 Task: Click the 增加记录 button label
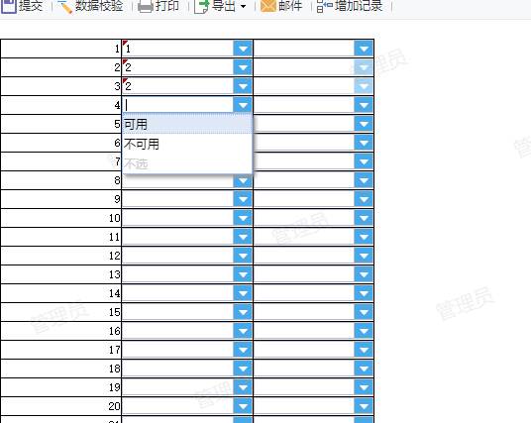[x=359, y=6]
